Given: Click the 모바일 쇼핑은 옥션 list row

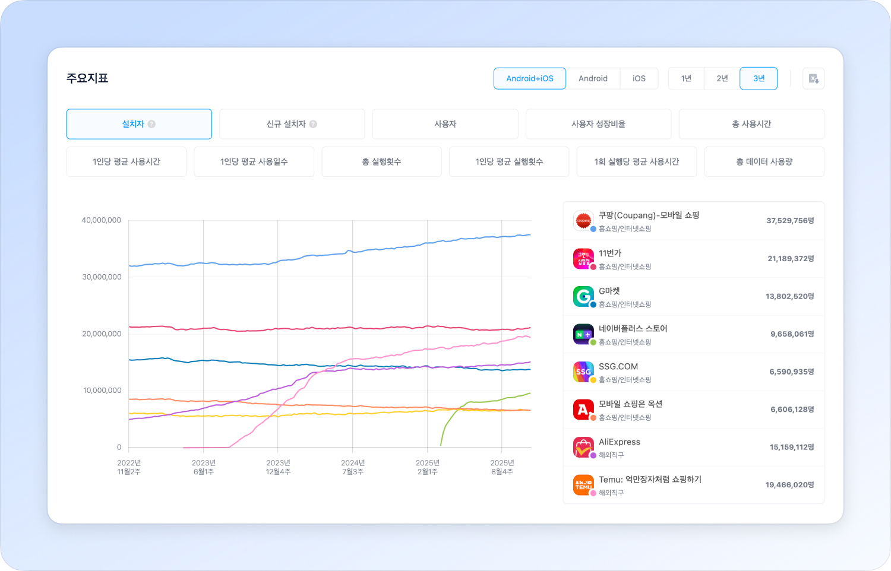Looking at the screenshot, I should click(693, 410).
